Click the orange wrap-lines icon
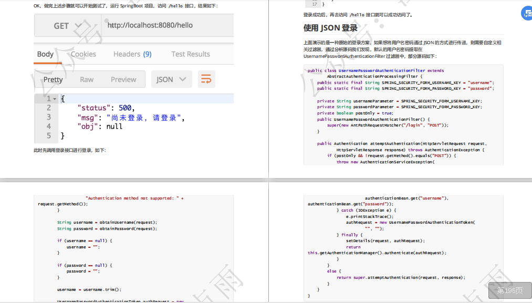 (206, 79)
